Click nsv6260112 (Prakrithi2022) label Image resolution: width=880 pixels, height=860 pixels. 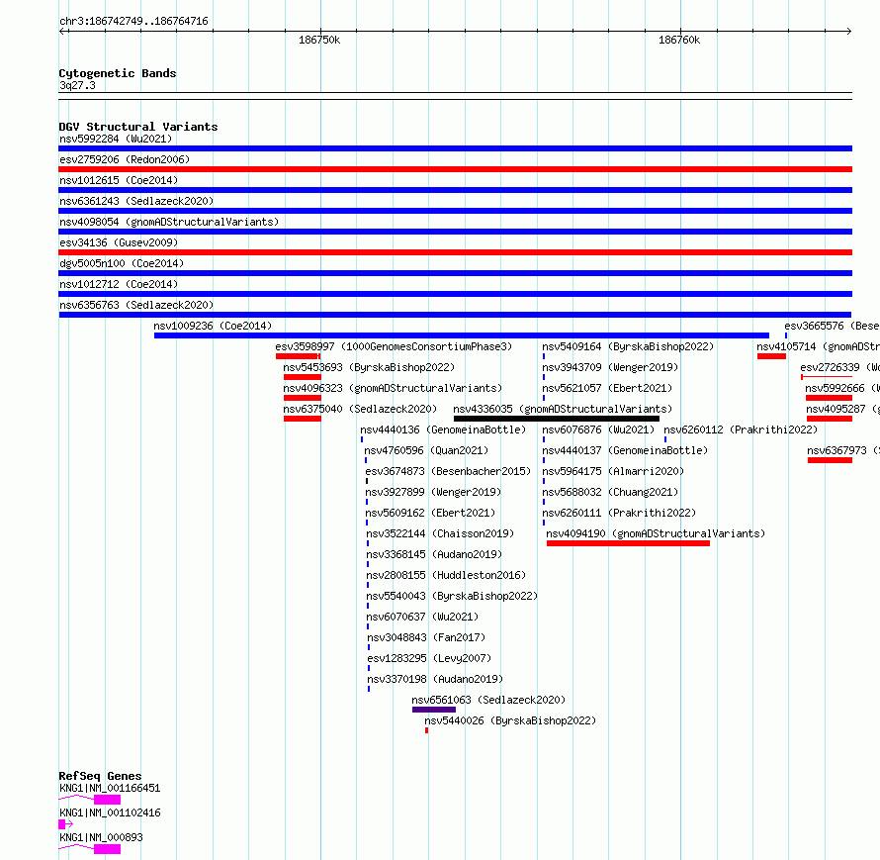tap(741, 430)
